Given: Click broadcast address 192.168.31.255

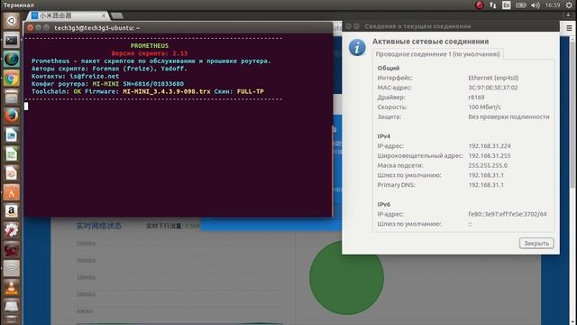Looking at the screenshot, I should (x=490, y=156).
